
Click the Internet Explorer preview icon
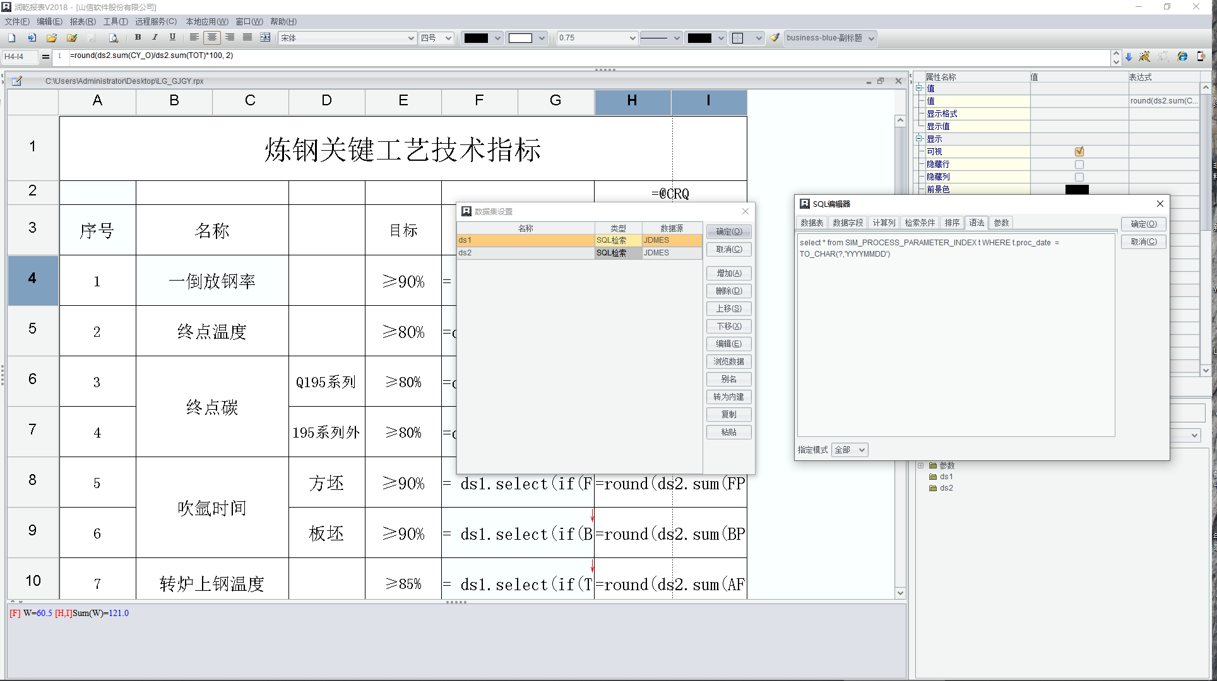1182,57
